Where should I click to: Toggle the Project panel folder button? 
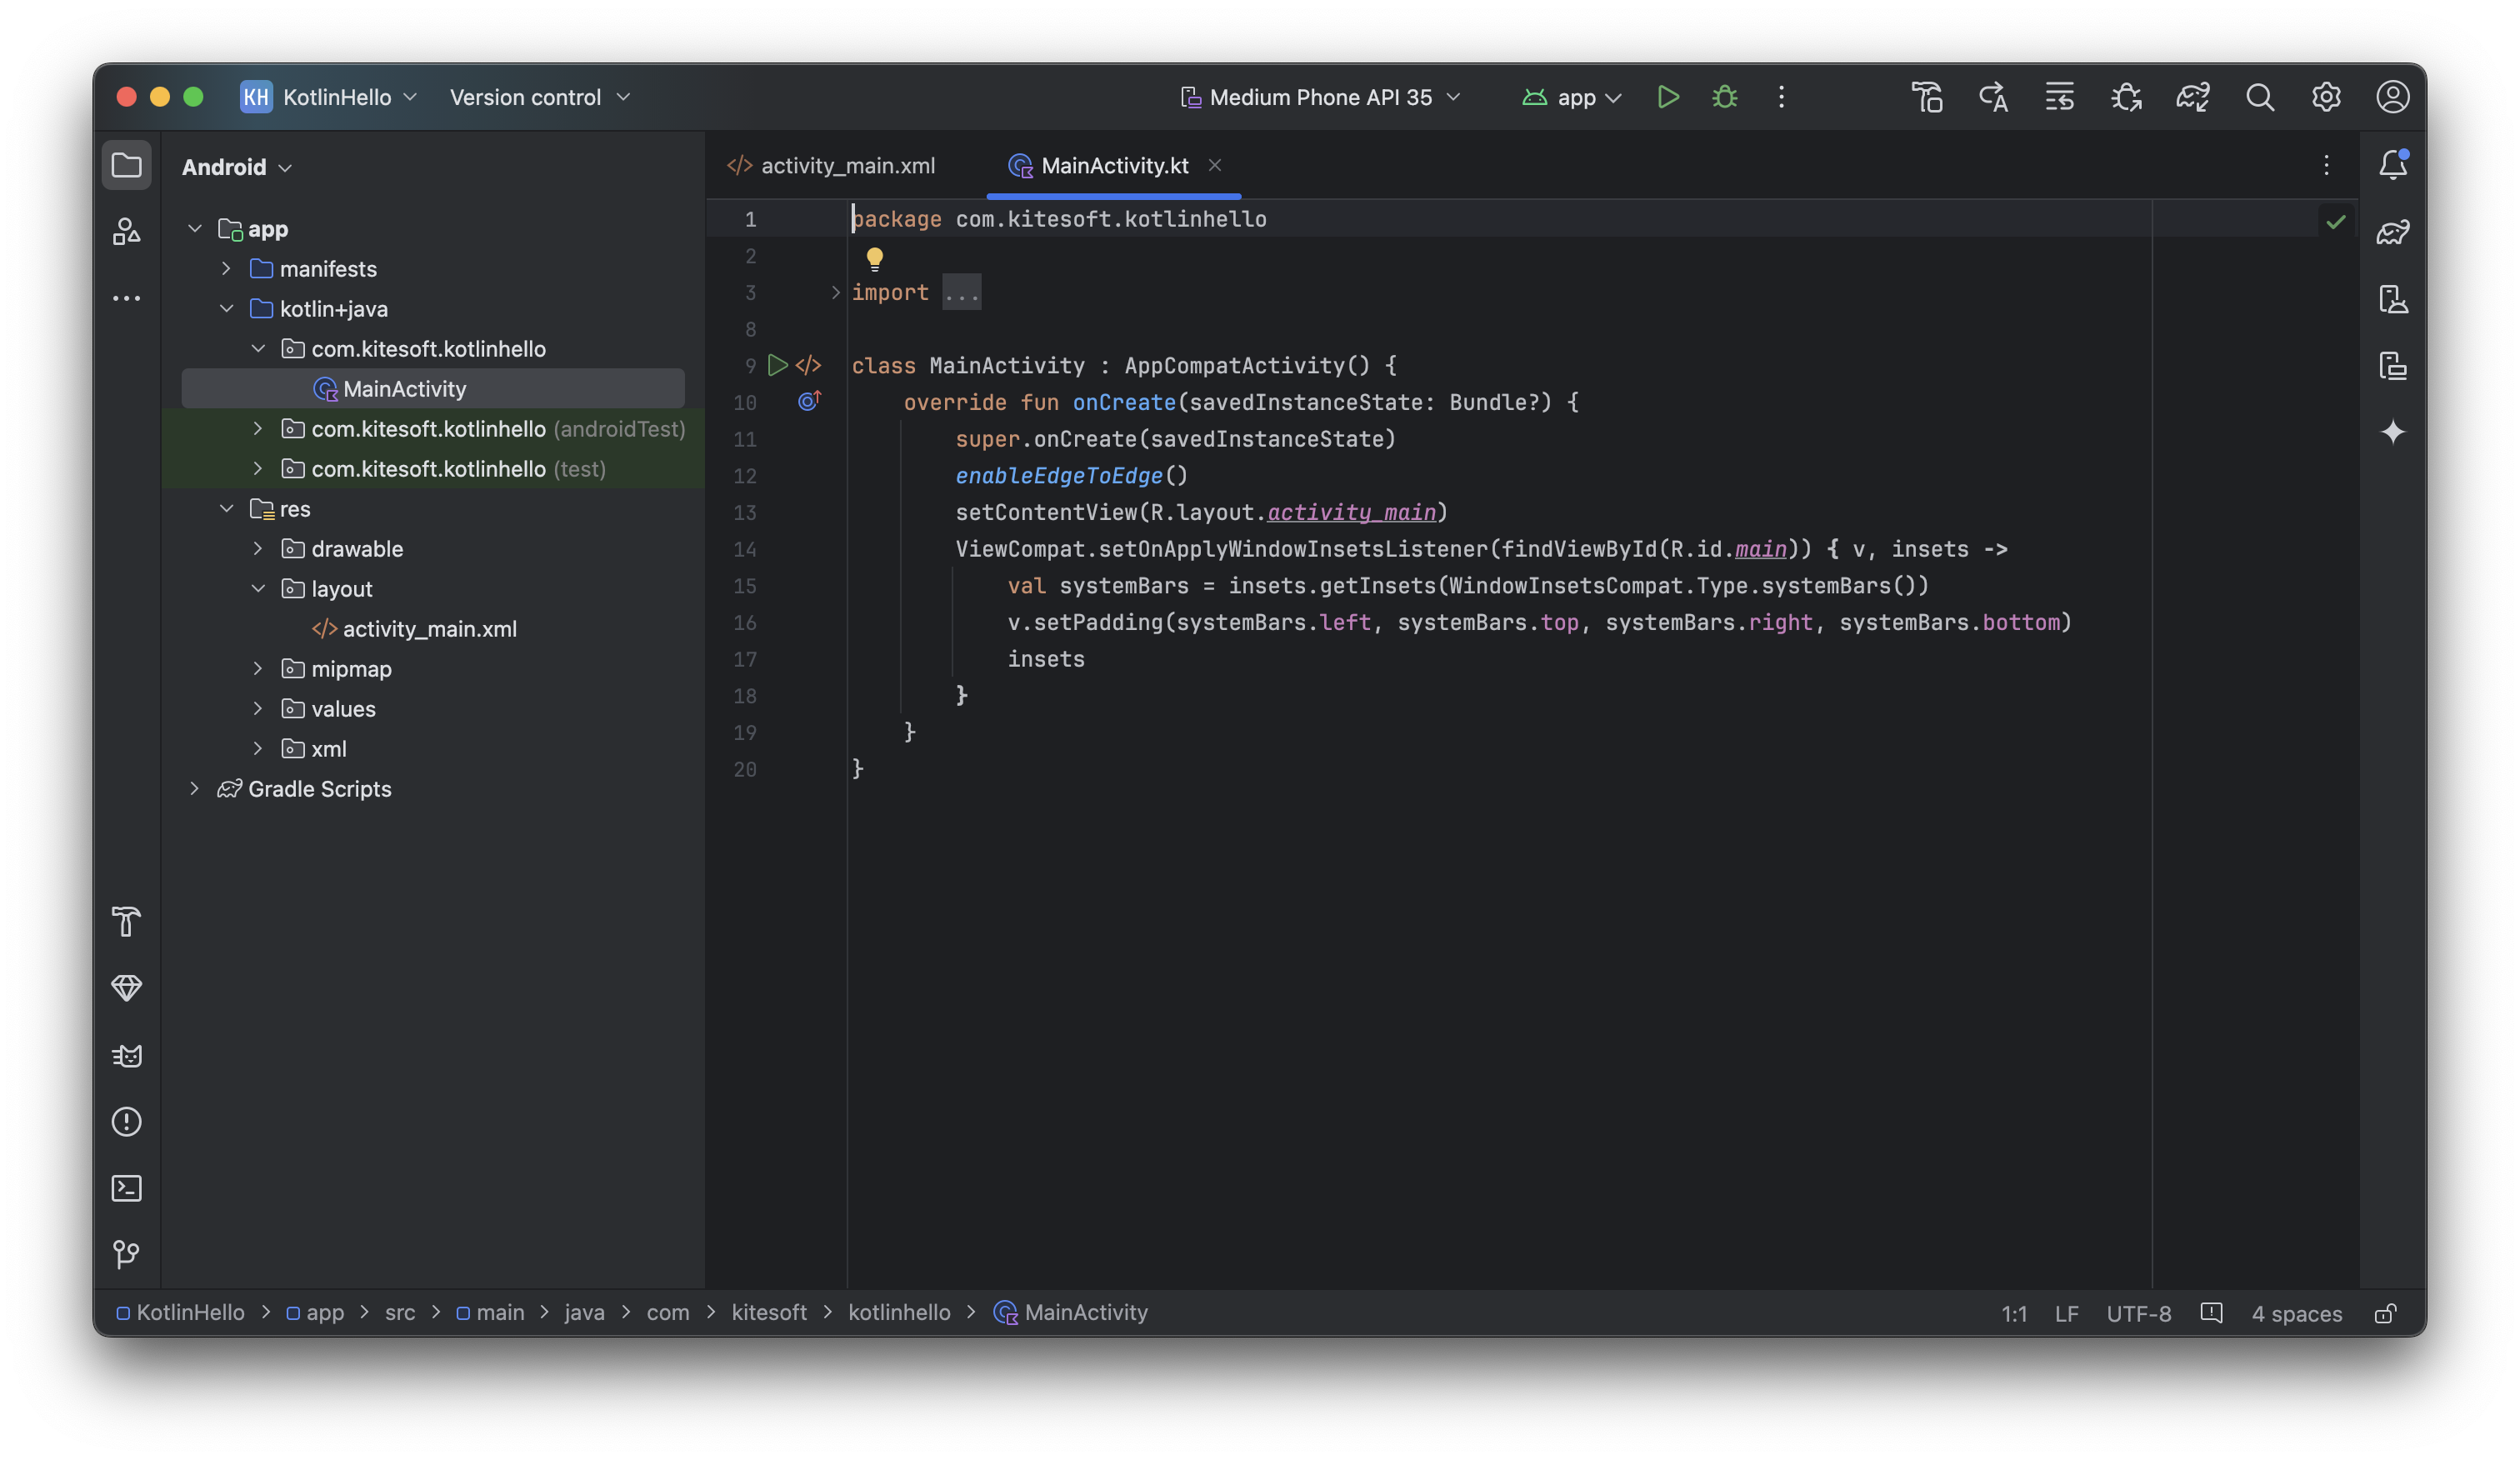[127, 165]
